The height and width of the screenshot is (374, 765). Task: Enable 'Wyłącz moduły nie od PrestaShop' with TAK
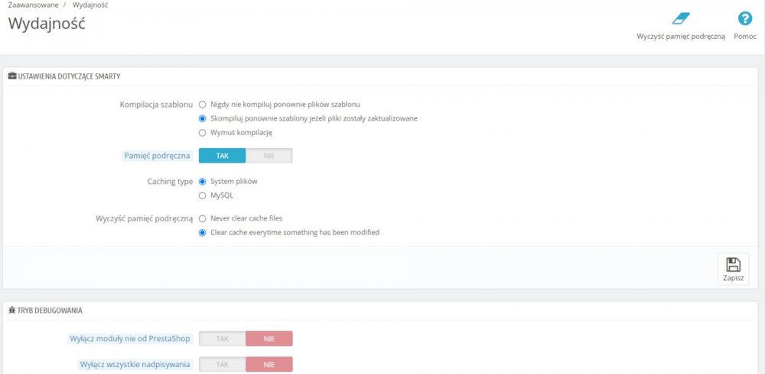pyautogui.click(x=222, y=339)
